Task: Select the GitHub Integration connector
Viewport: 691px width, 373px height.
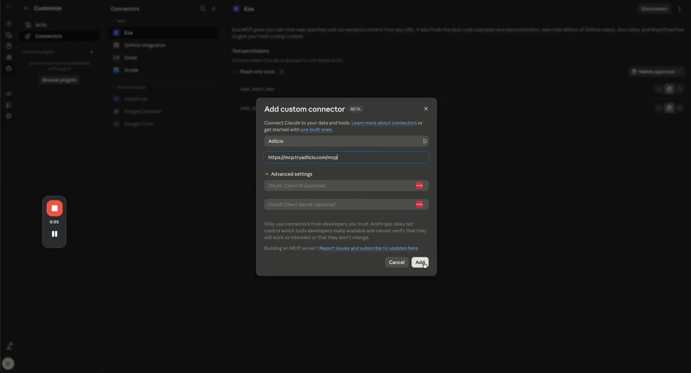Action: coord(163,45)
